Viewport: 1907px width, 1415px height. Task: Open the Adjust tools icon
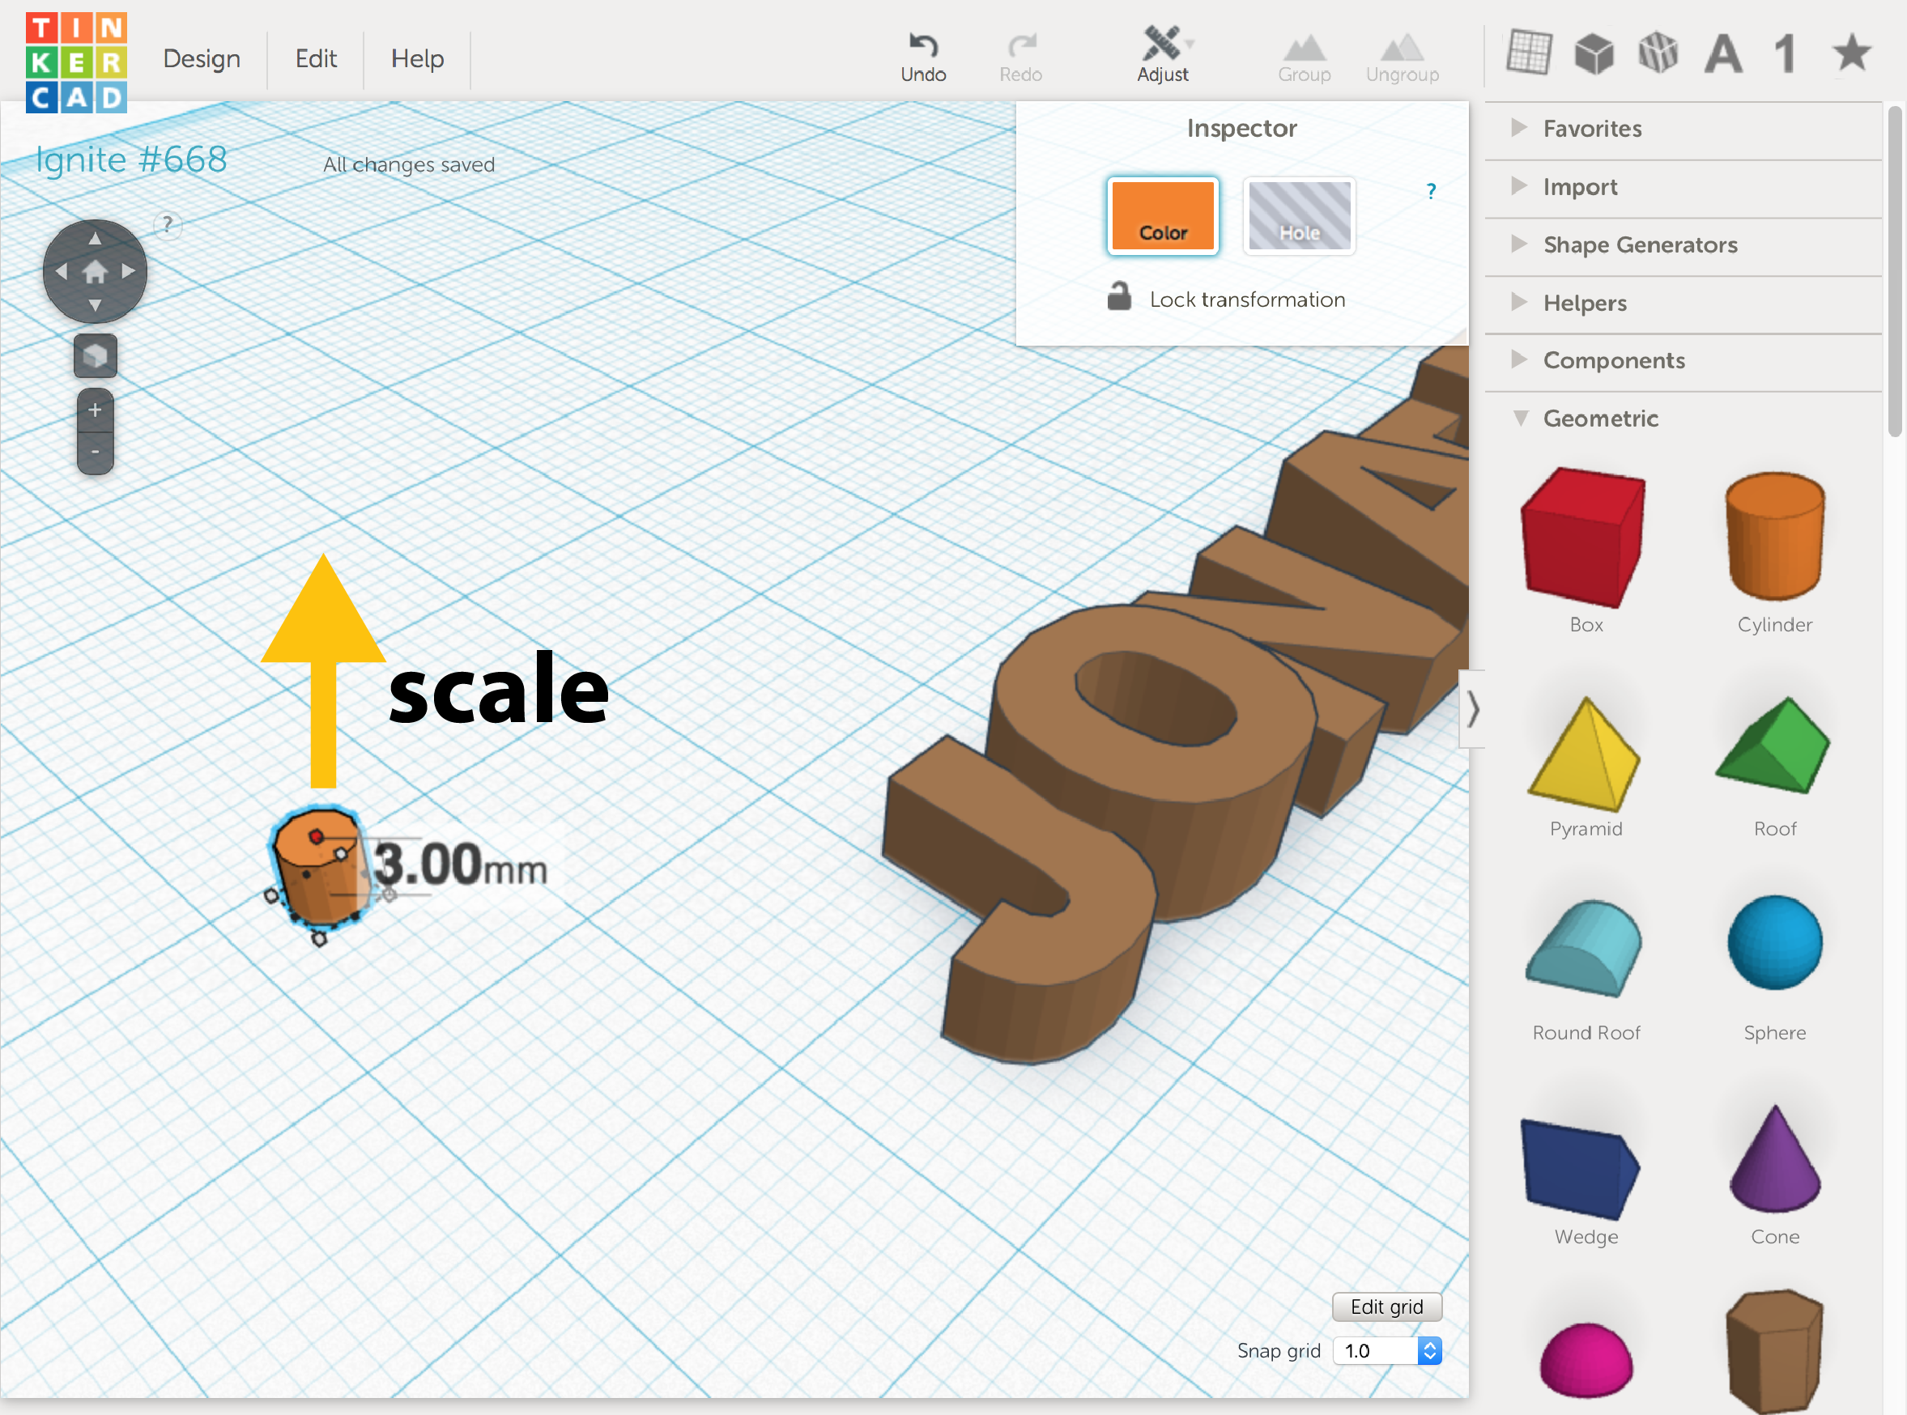coord(1161,45)
